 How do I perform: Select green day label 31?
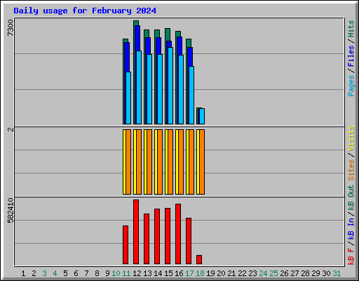point(337,273)
